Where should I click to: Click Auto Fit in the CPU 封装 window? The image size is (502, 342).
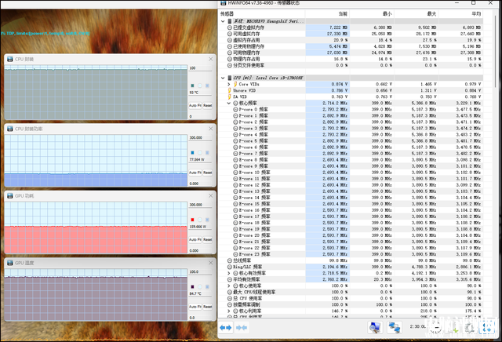195,105
